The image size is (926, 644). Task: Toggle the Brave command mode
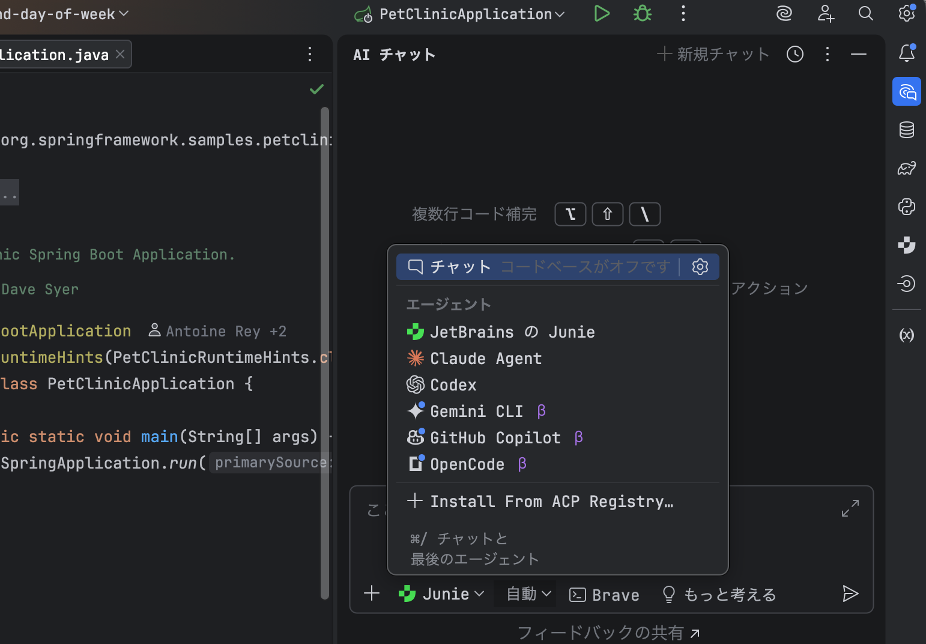pos(604,595)
